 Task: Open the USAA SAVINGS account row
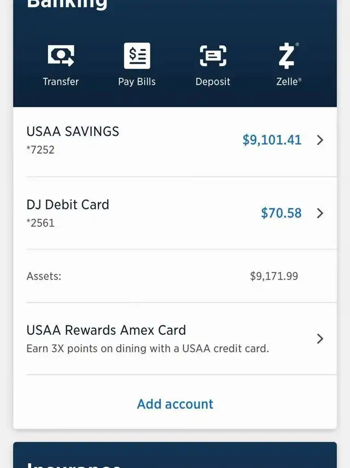(x=175, y=140)
